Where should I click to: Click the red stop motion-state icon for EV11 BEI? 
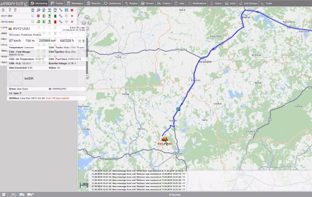(x=38, y=16)
